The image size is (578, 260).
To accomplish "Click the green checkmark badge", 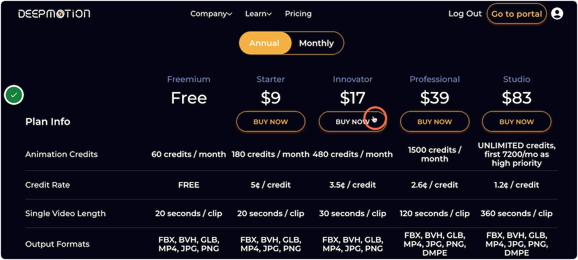I will [x=14, y=95].
